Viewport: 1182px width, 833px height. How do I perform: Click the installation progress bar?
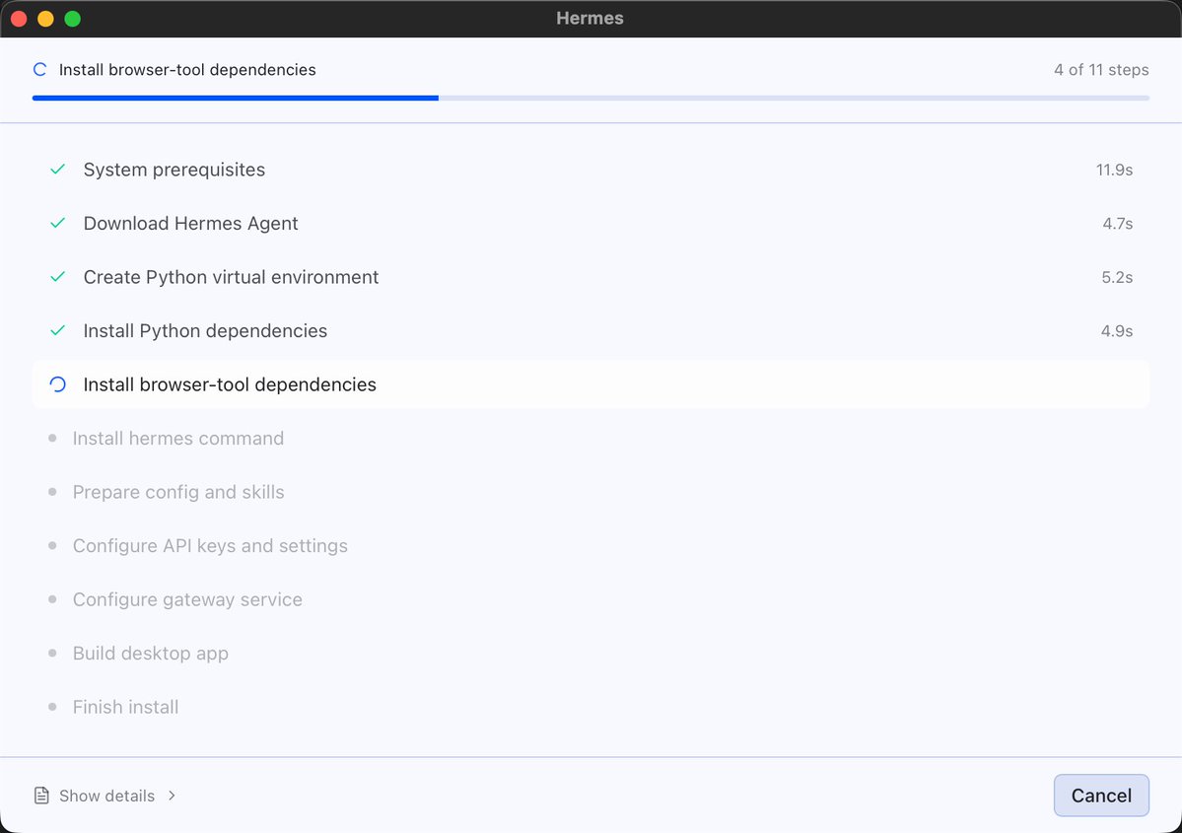pos(591,98)
